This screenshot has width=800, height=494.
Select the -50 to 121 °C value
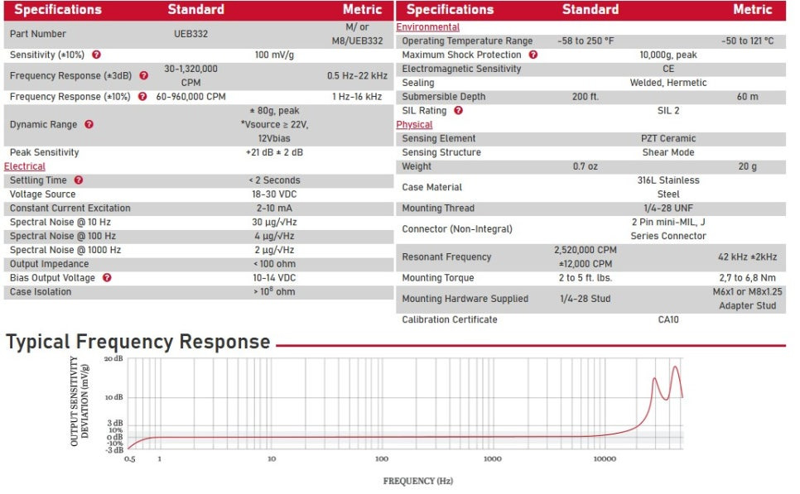(748, 41)
